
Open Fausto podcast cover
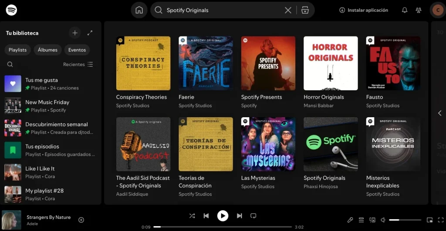point(393,63)
